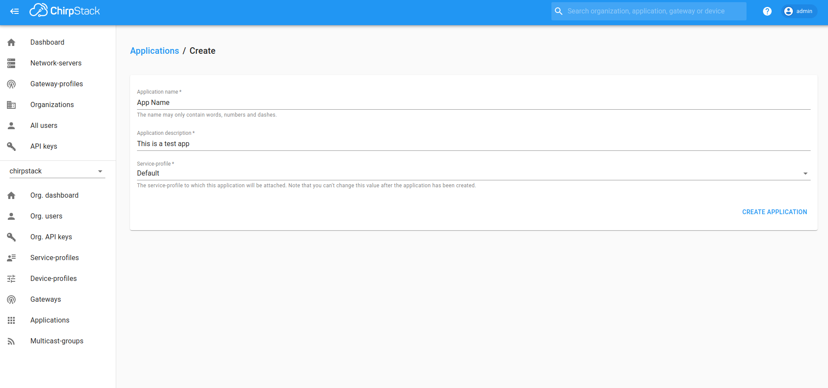Go to Dashboard in the sidebar
828x388 pixels.
coord(47,42)
